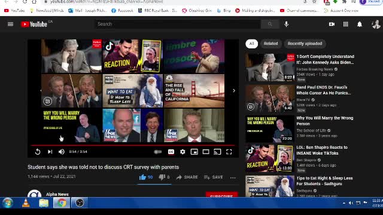Seek on the red video progress bar
The width and height of the screenshot is (383, 215).
(x=133, y=145)
